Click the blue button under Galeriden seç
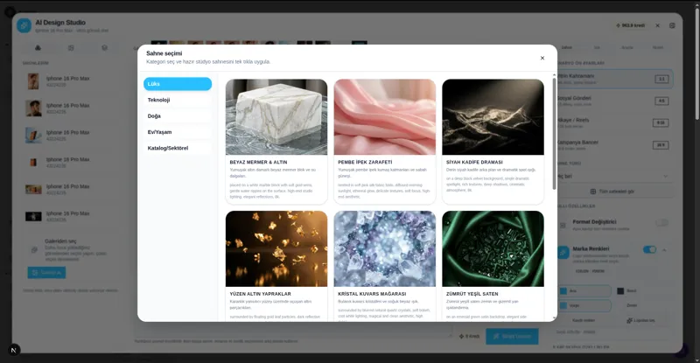Viewport: 700px width, 363px height. point(46,273)
